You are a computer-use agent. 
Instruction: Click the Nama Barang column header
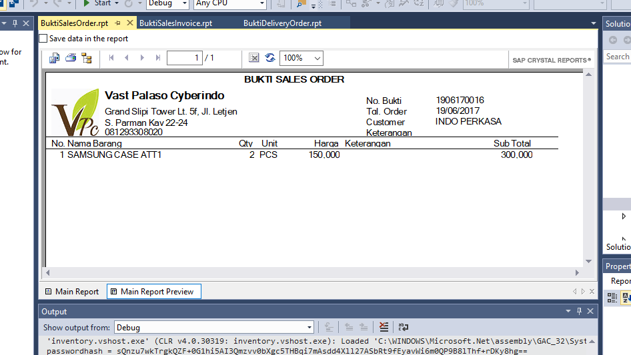(95, 143)
